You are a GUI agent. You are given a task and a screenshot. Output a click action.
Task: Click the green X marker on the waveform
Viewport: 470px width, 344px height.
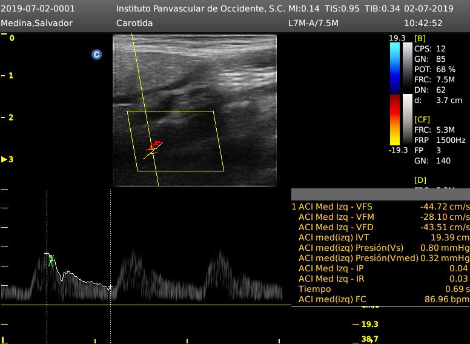click(51, 260)
